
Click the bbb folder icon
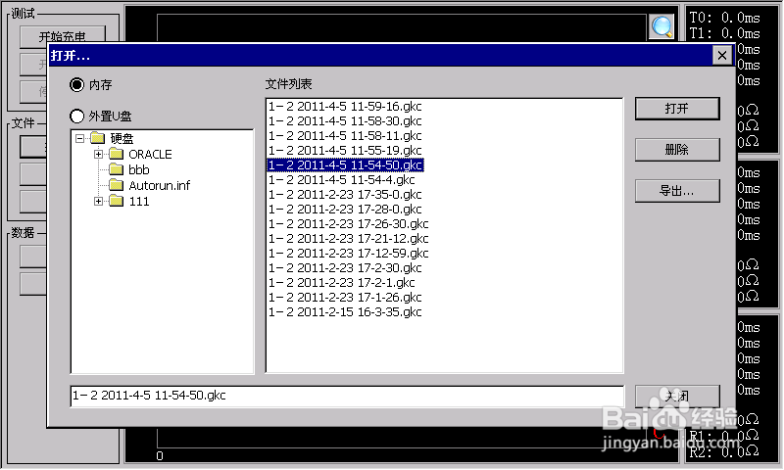click(x=116, y=169)
